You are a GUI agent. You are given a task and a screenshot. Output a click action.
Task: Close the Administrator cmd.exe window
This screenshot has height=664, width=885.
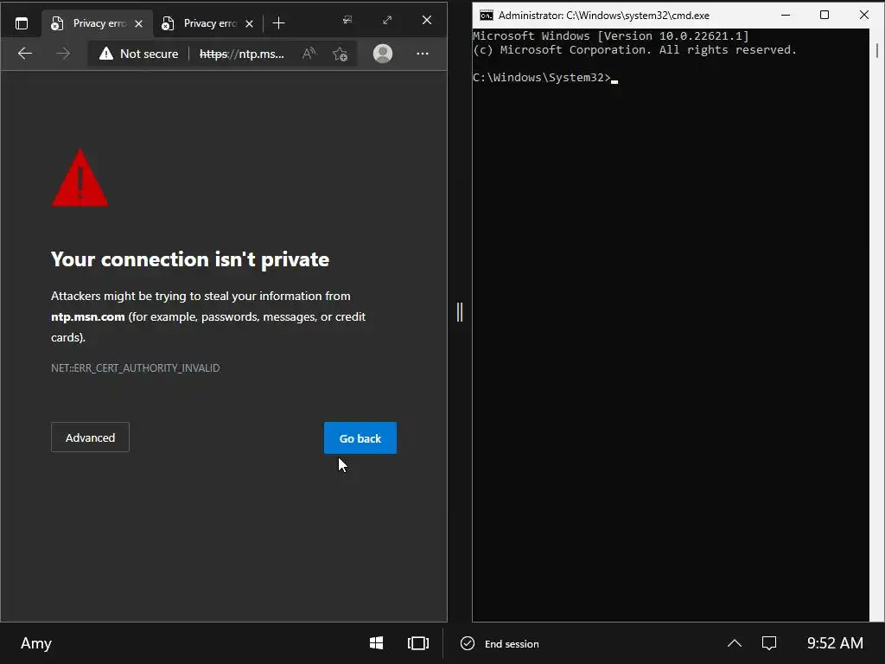pos(863,16)
